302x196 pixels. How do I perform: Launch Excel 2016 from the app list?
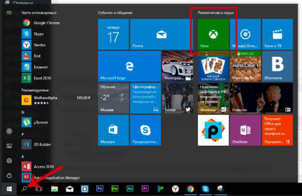click(x=36, y=78)
